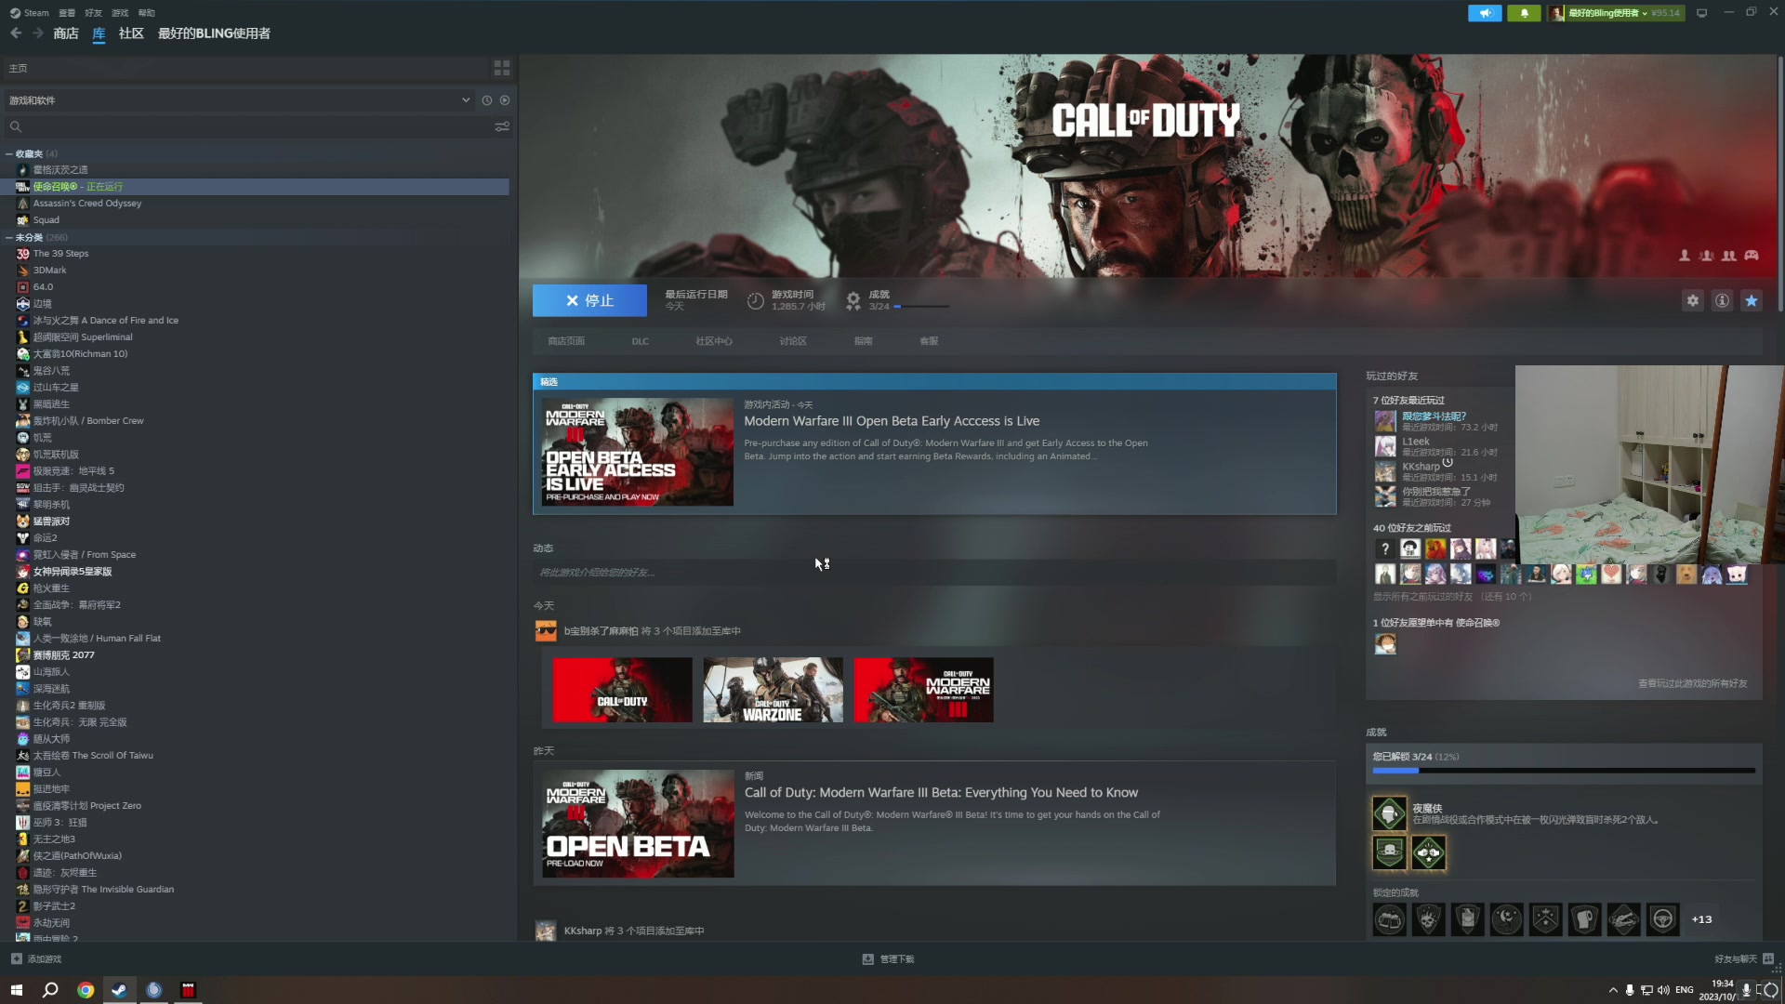This screenshot has width=1785, height=1004.
Task: Collapse the 未分类 category
Action: [x=9, y=237]
